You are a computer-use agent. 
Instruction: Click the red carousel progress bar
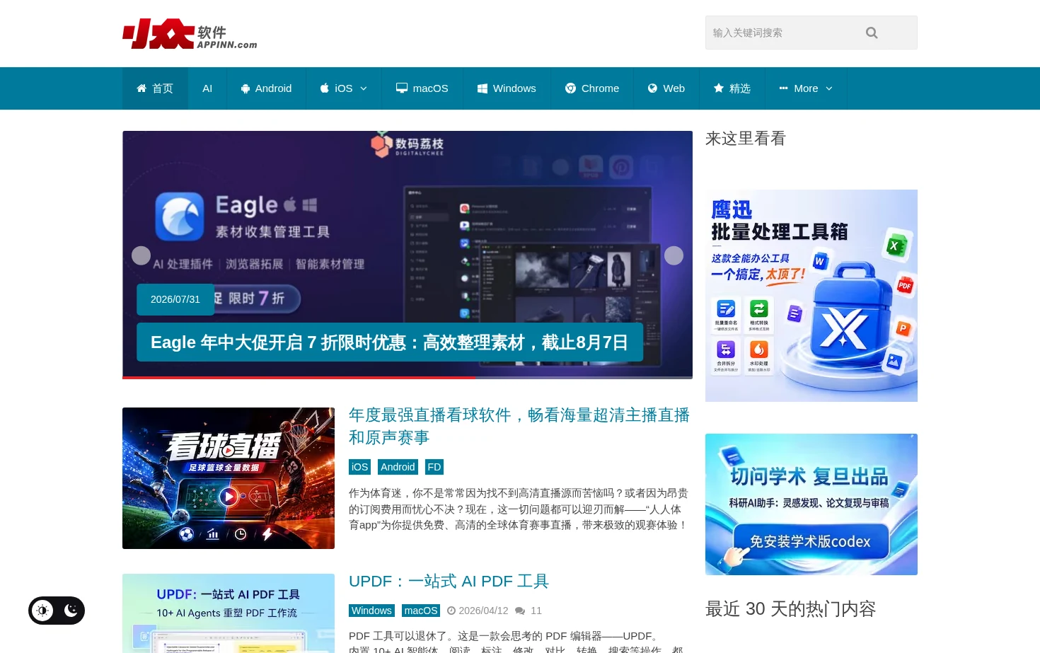coord(299,378)
